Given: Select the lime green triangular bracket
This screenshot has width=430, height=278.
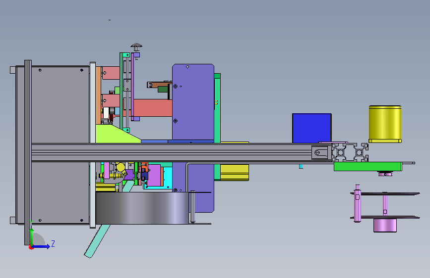Looking at the screenshot, I should (x=115, y=134).
